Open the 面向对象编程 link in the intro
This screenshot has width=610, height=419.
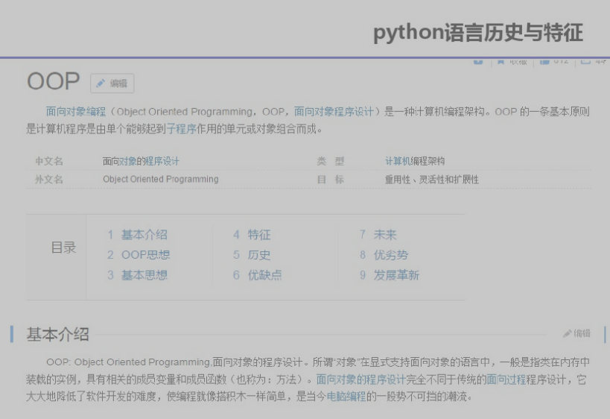[76, 112]
